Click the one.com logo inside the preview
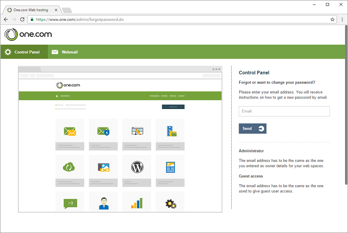 (68, 85)
